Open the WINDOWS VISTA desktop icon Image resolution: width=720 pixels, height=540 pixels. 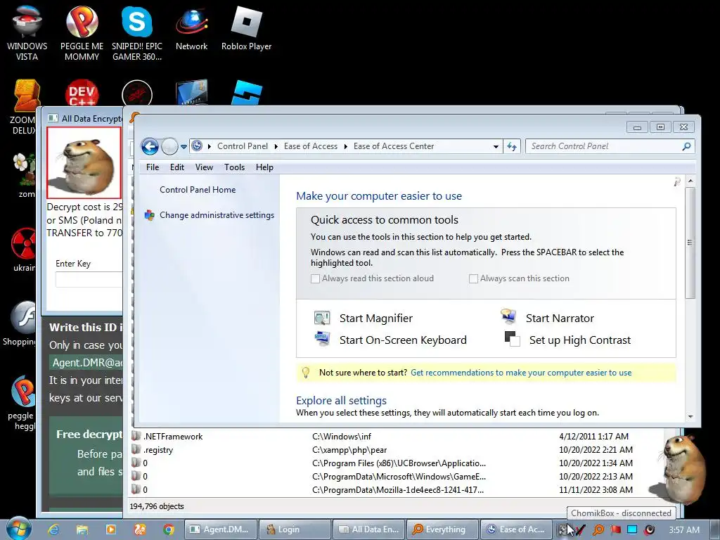[x=27, y=33]
